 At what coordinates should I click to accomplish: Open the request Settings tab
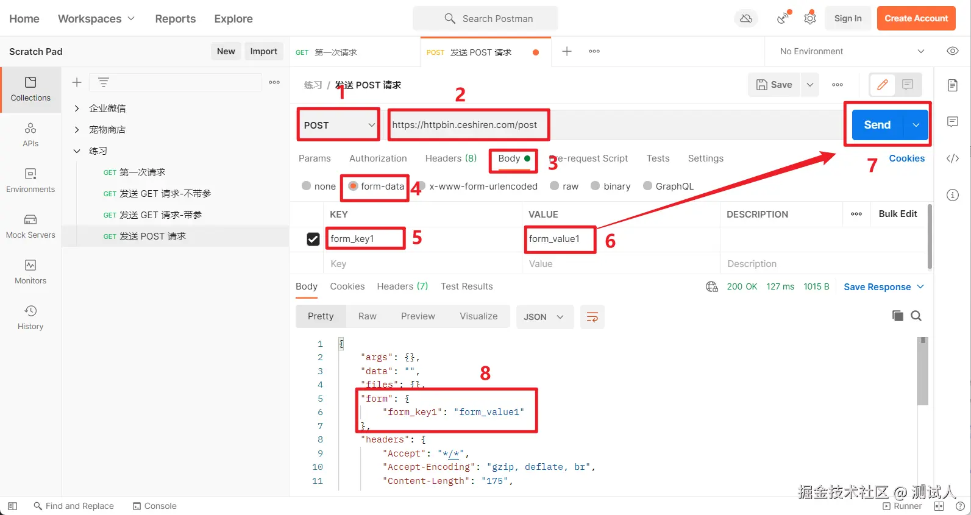[706, 158]
